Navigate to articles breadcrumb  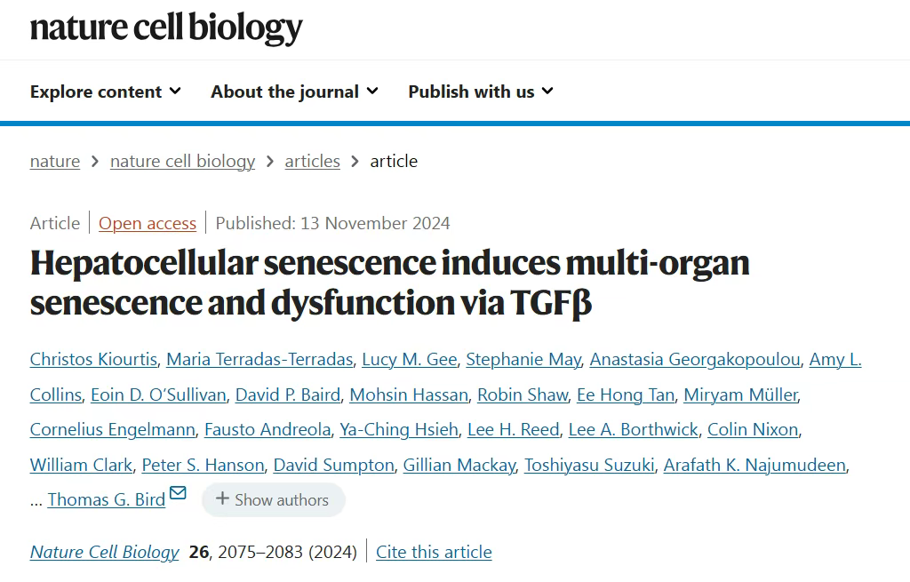(x=312, y=161)
